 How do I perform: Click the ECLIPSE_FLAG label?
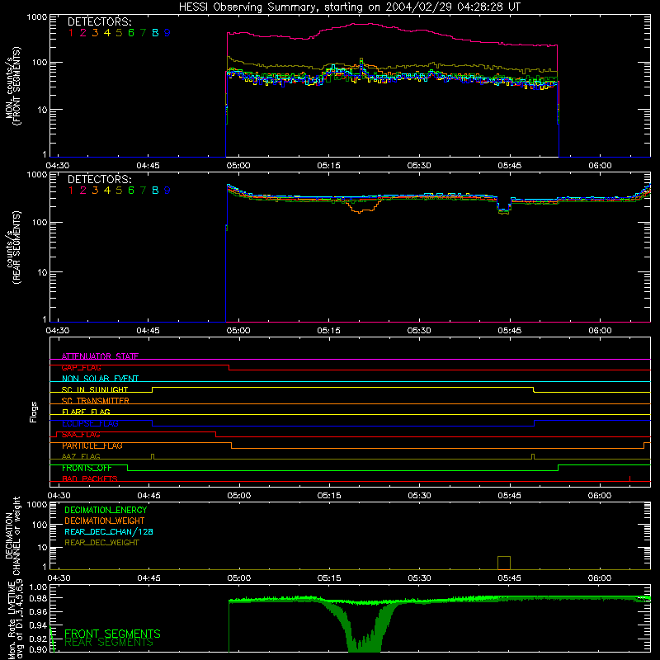coord(90,423)
